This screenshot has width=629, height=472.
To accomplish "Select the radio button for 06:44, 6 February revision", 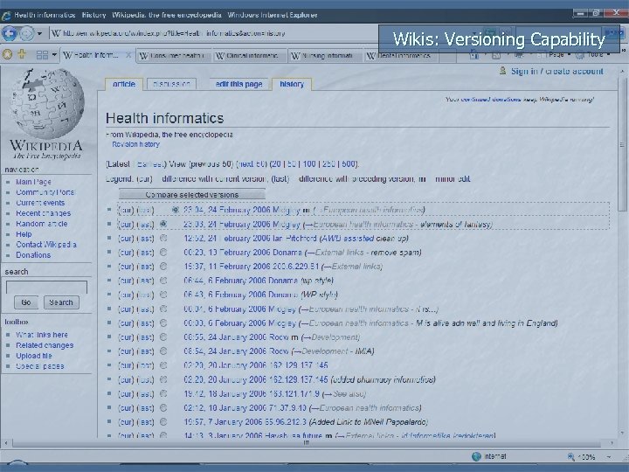I will click(162, 281).
